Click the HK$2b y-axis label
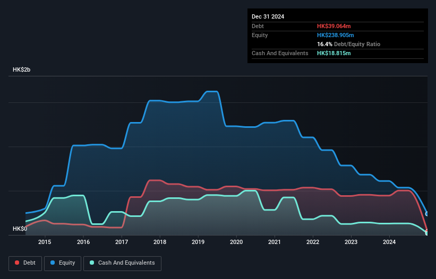 coord(22,69)
